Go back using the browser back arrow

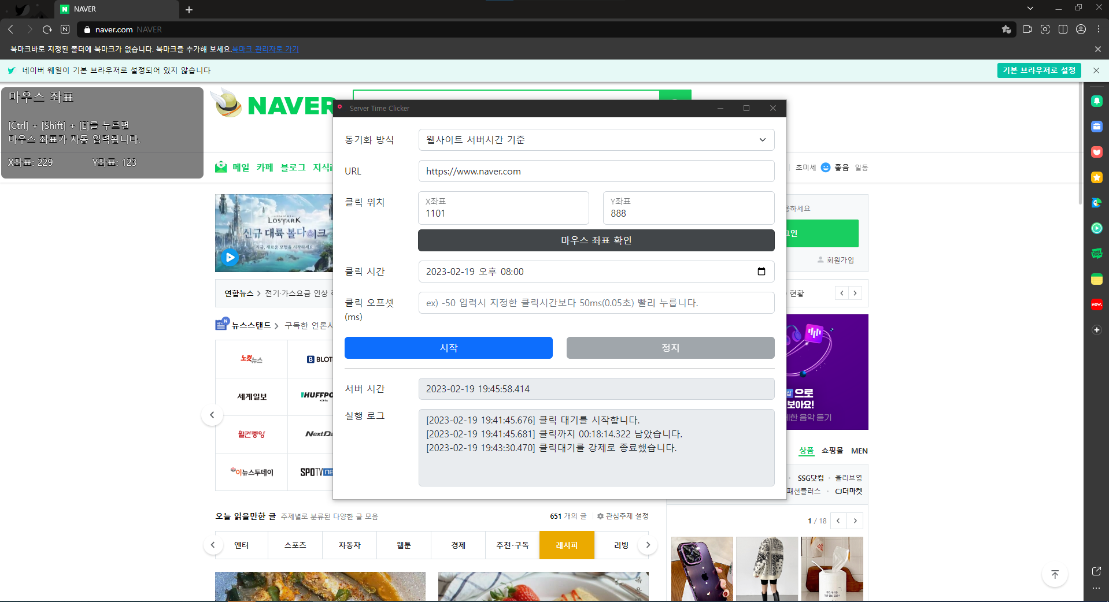click(x=10, y=29)
